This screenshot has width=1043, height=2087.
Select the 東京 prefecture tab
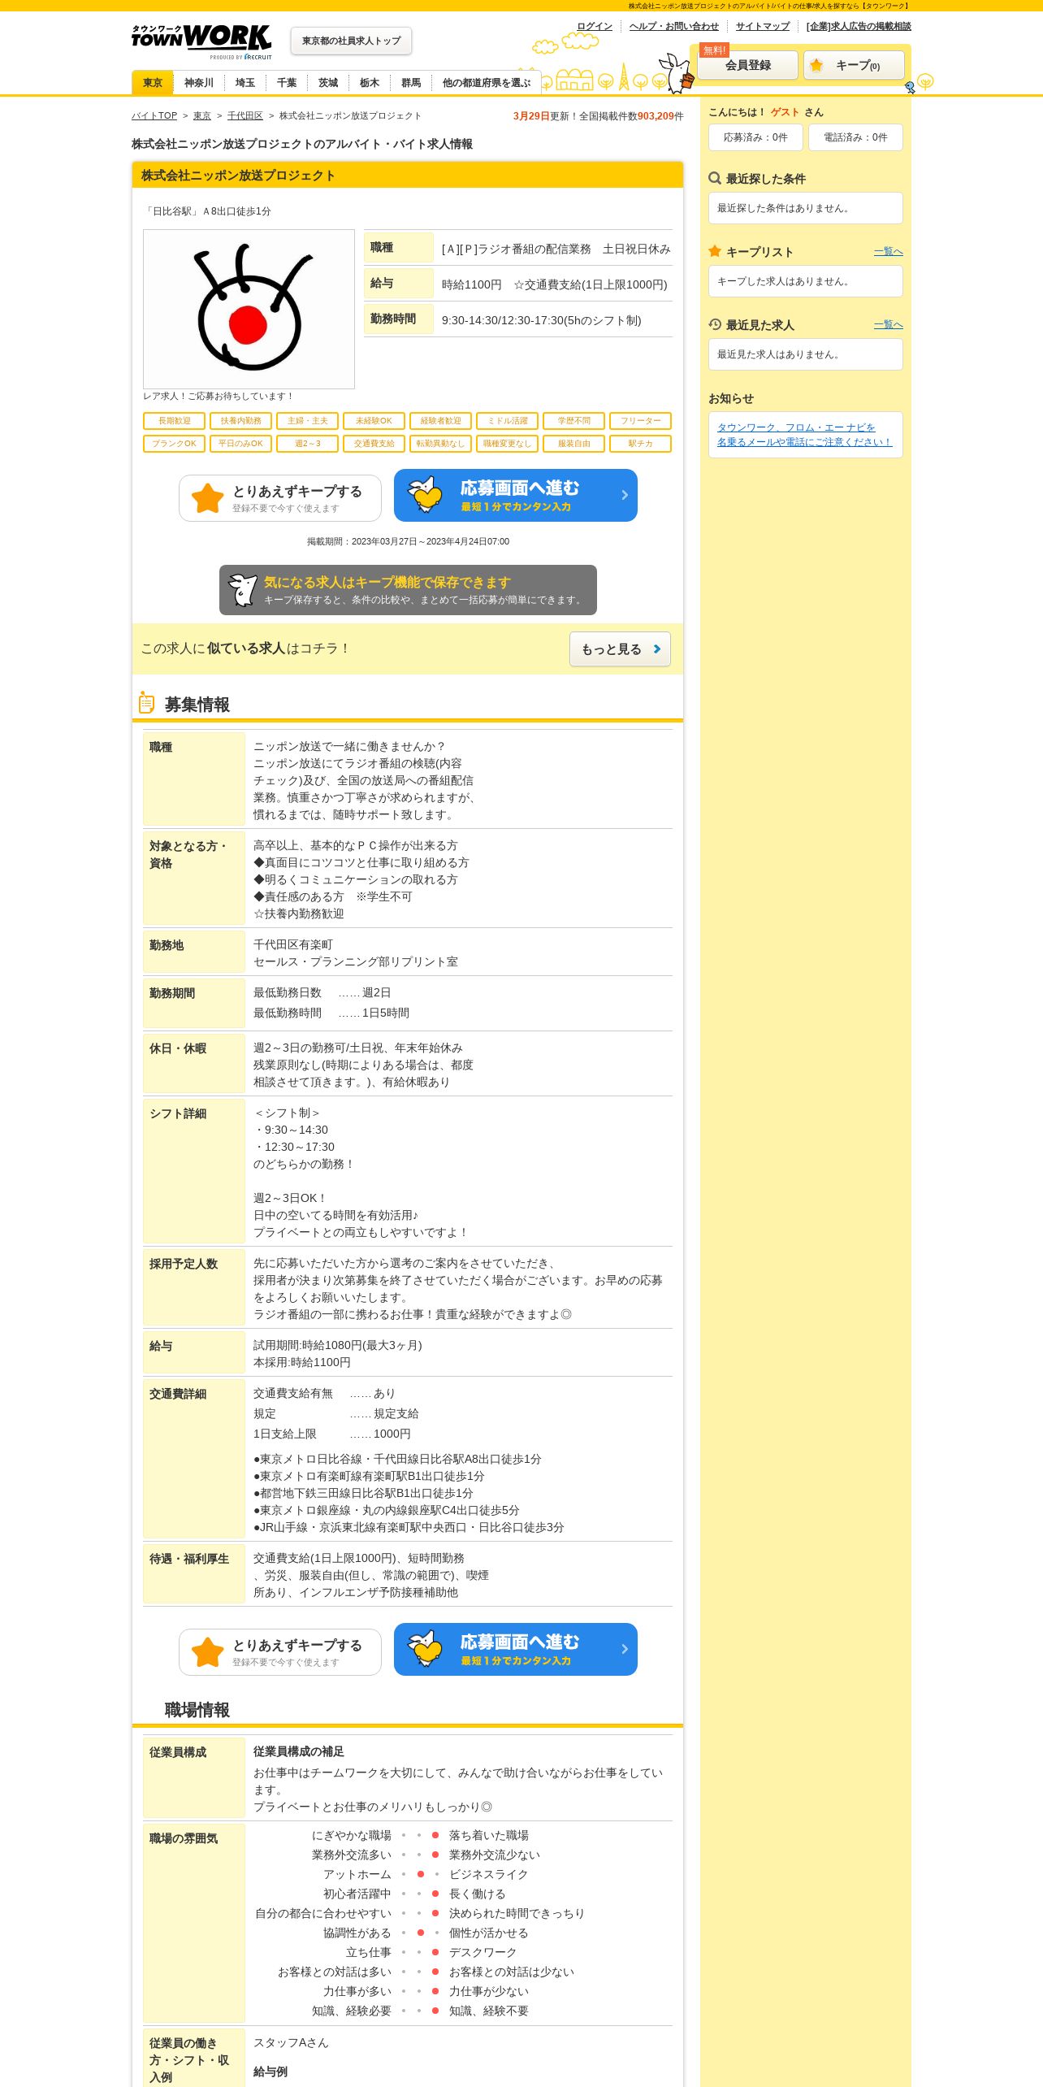click(153, 83)
